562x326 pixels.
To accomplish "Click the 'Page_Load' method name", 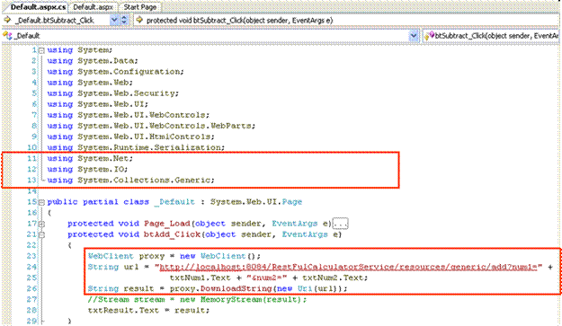I will coord(166,224).
